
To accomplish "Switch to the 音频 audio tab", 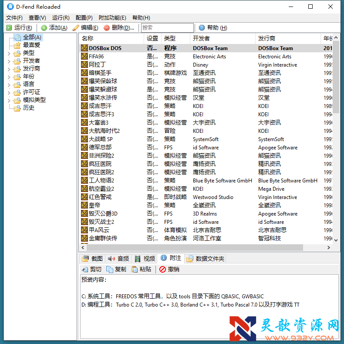I will tap(118, 259).
